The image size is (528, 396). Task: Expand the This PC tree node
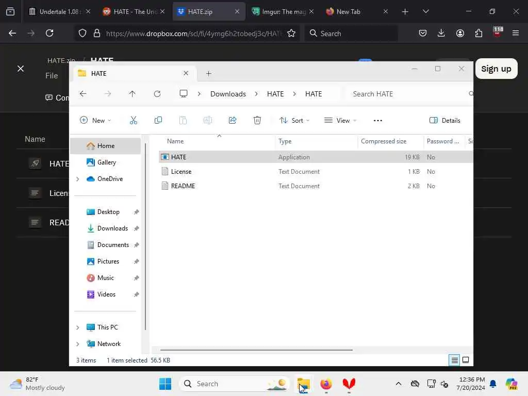click(78, 327)
